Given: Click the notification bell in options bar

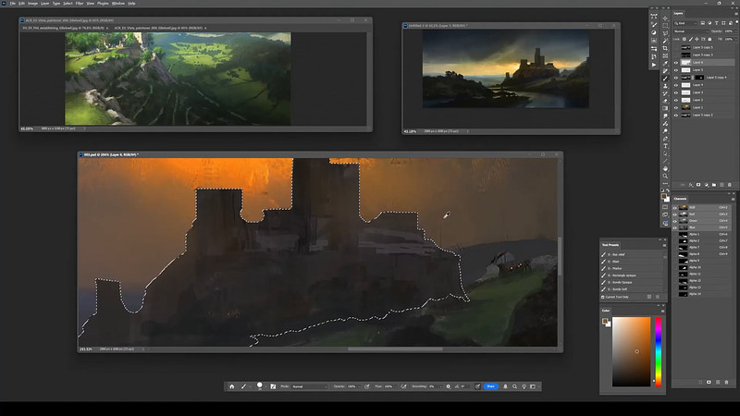Looking at the screenshot, I should (505, 386).
